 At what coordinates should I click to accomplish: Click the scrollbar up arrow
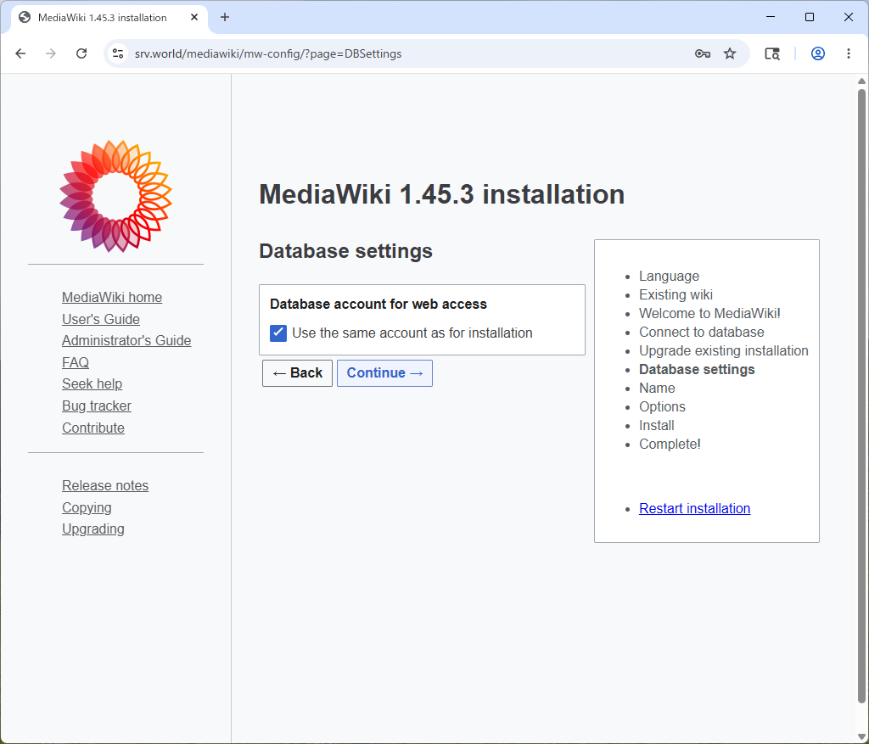861,81
